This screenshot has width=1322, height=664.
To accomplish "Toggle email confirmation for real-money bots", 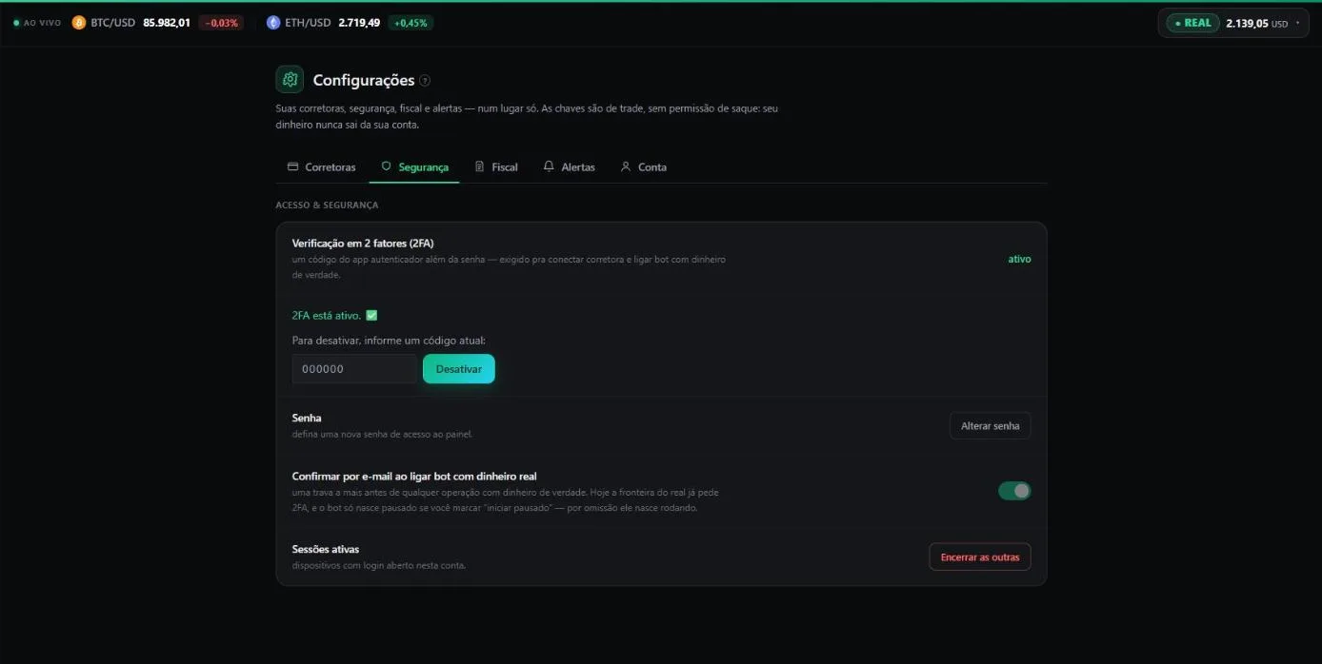I will [x=1014, y=491].
